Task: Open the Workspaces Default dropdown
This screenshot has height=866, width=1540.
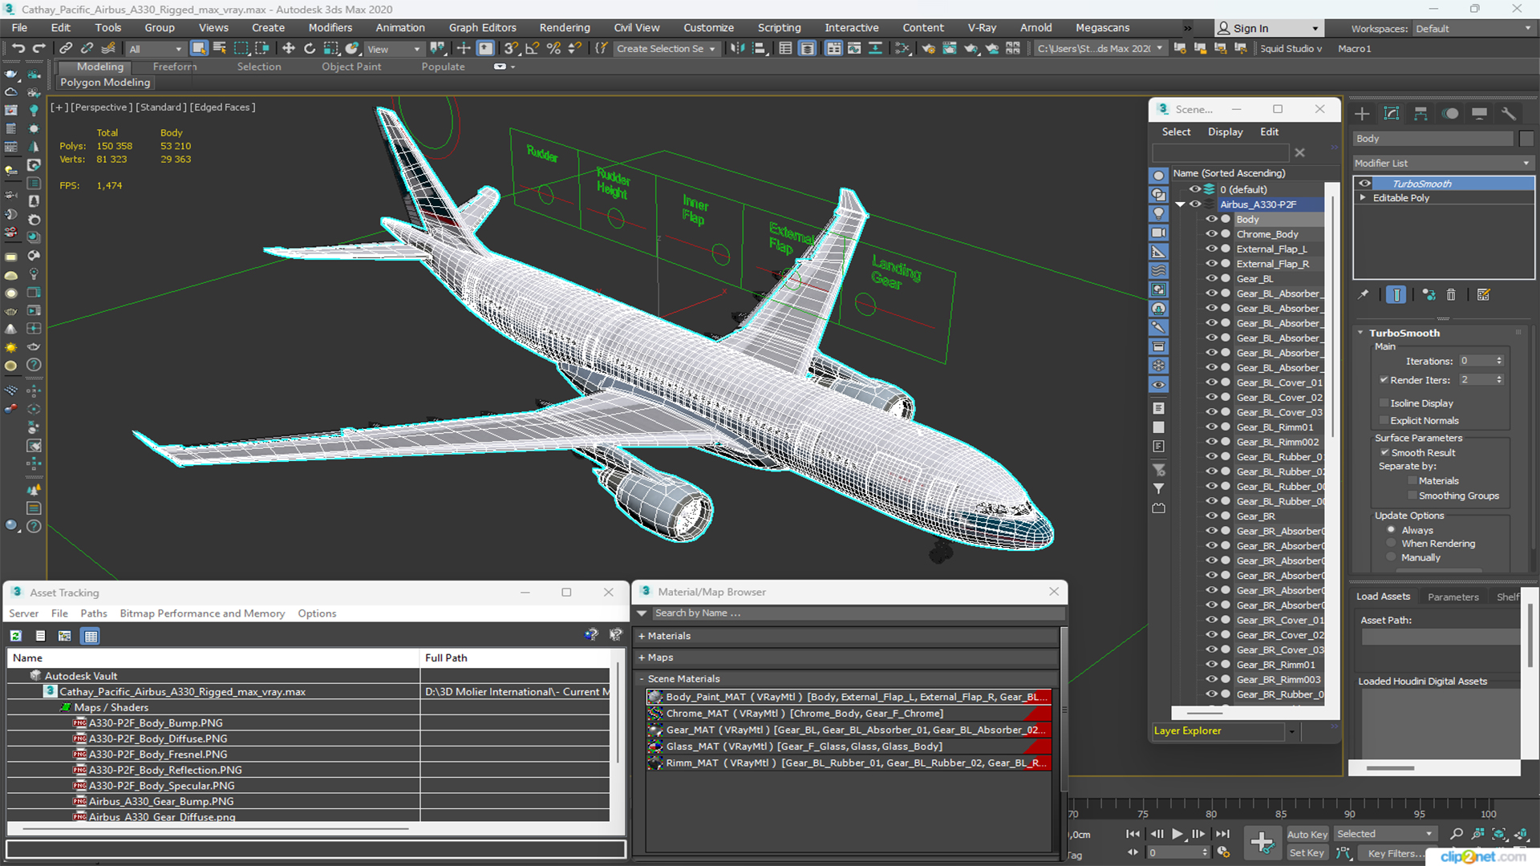Action: (1473, 28)
